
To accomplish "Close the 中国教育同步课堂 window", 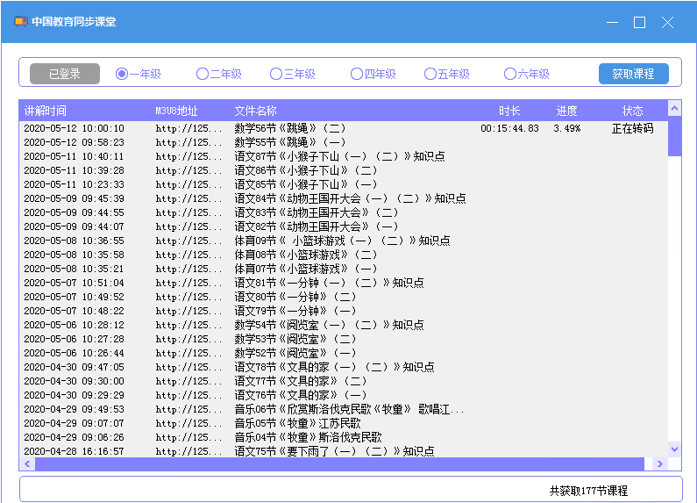I will click(667, 22).
